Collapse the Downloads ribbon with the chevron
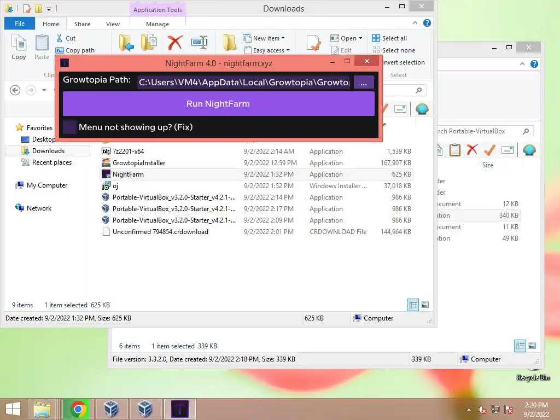The image size is (560, 420). [415, 23]
